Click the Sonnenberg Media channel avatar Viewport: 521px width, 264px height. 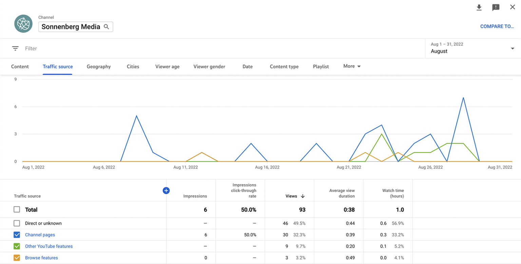(x=23, y=23)
